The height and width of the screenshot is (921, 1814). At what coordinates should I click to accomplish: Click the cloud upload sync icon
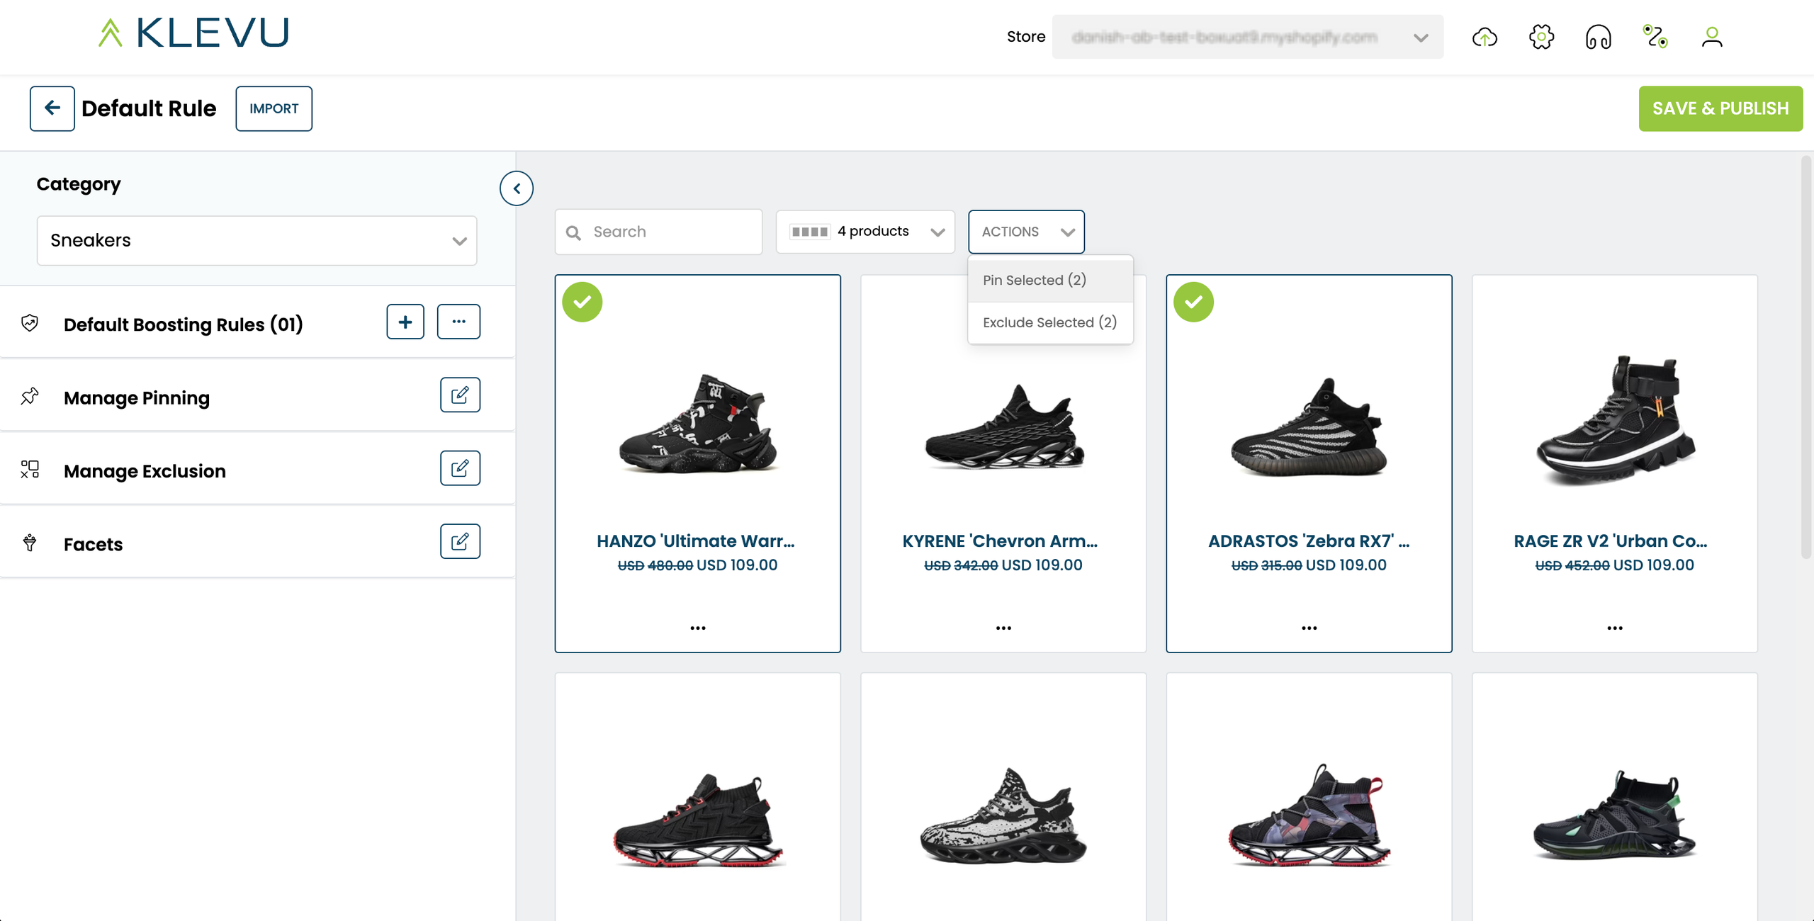pyautogui.click(x=1485, y=37)
